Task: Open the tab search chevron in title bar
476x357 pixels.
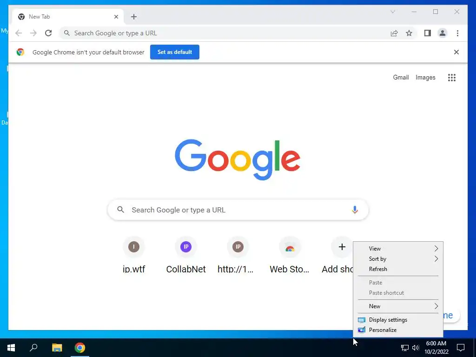Action: [x=392, y=12]
